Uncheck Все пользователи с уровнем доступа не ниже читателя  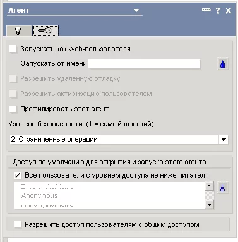(18, 176)
